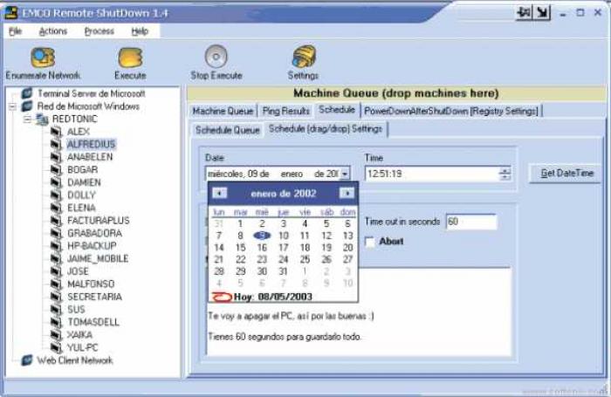Switch to the Ping Results tab
The image size is (611, 397).
click(286, 111)
